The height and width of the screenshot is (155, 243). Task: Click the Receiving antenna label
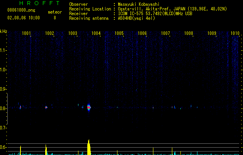click(89, 18)
